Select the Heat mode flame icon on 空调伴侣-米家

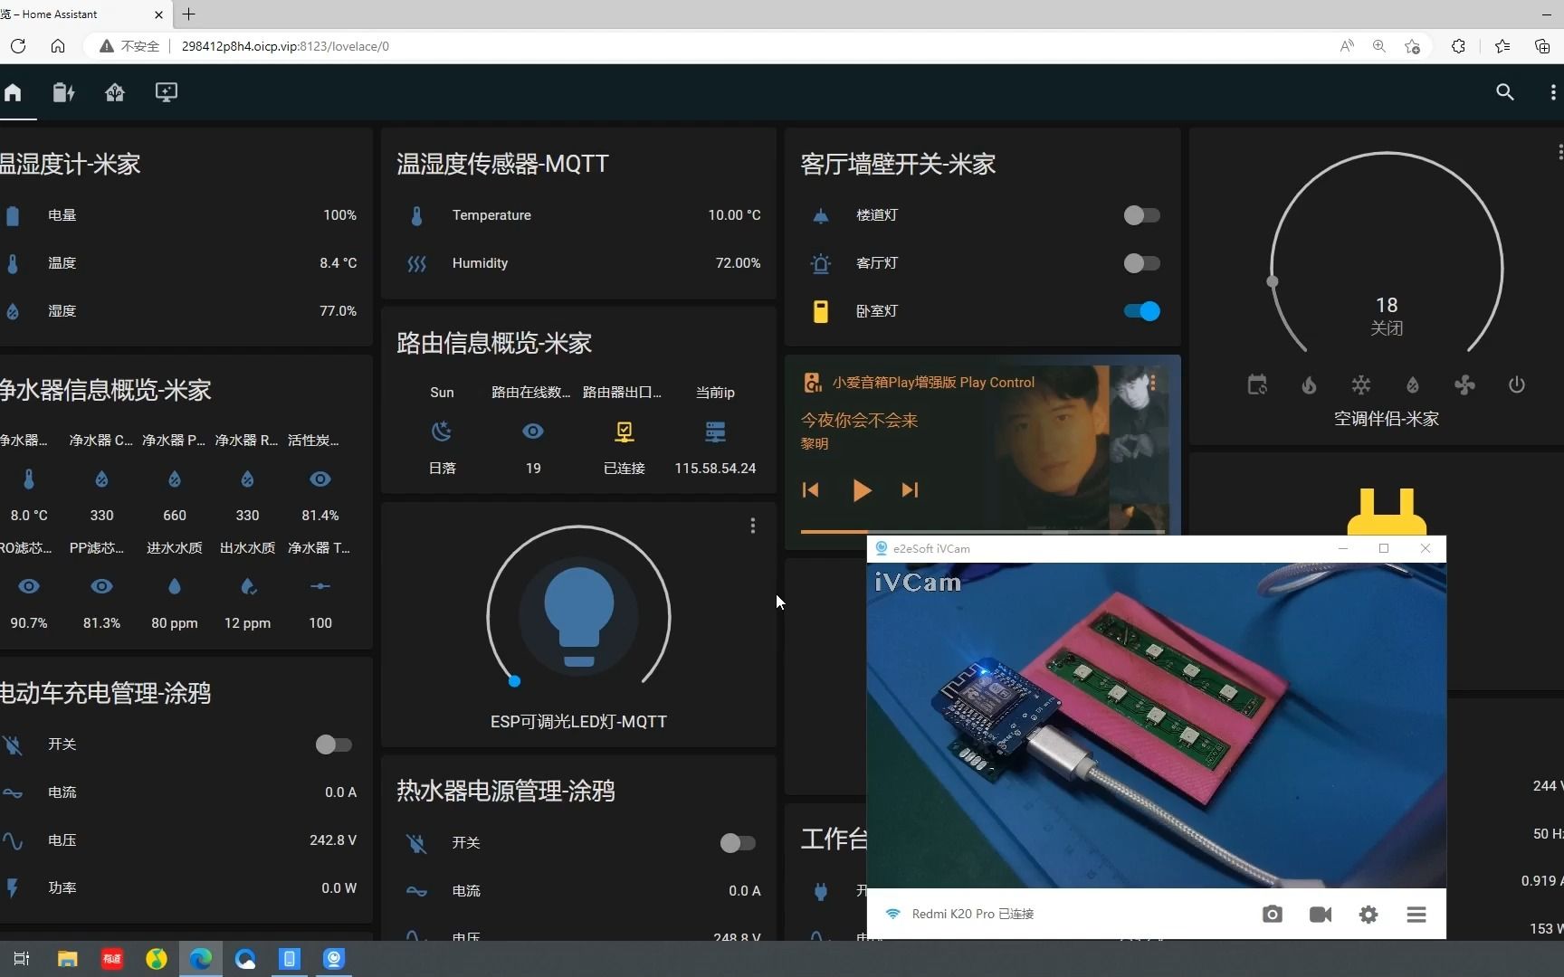[x=1309, y=384]
